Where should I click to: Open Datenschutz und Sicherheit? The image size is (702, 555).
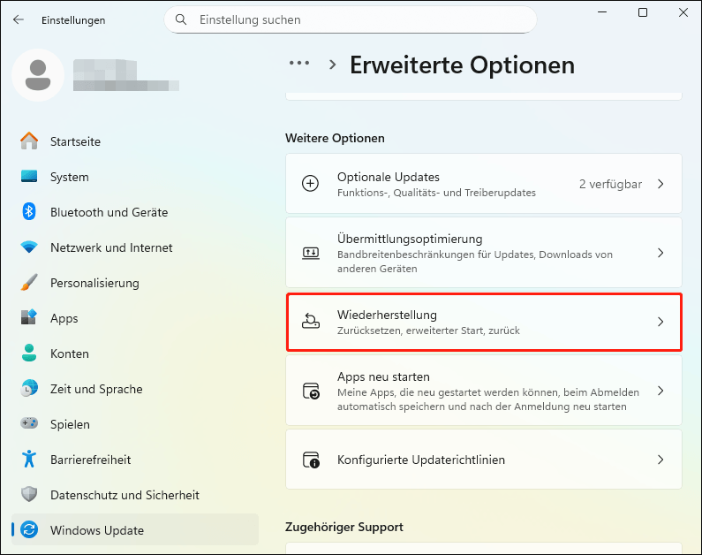[135, 495]
